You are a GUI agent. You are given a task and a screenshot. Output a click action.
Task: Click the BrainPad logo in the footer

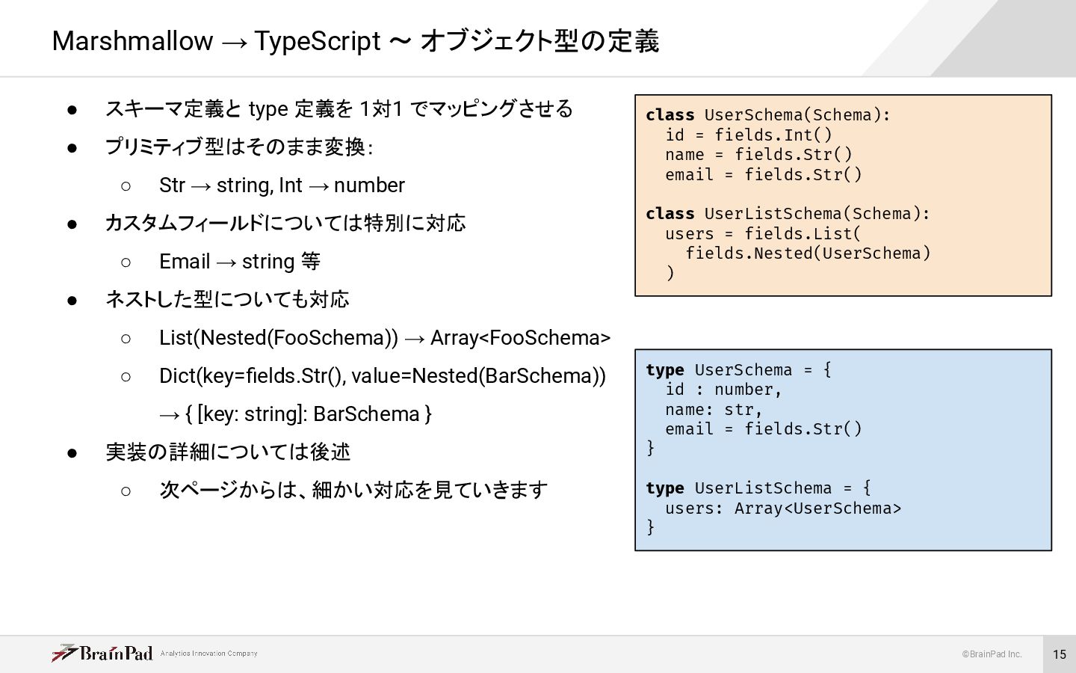pos(102,653)
